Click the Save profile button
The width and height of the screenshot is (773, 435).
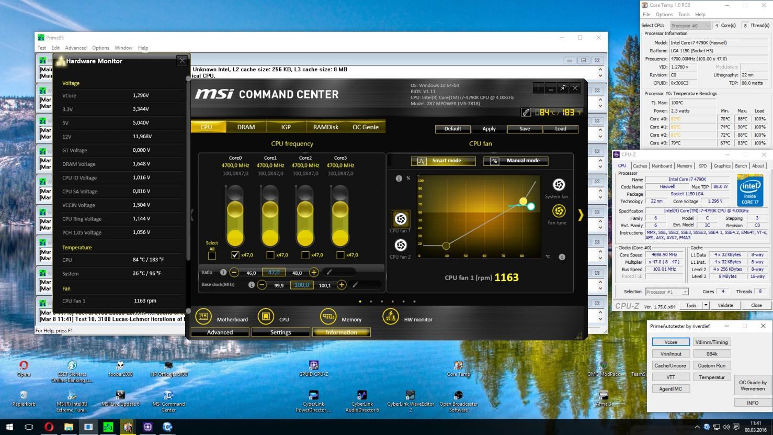(x=525, y=129)
